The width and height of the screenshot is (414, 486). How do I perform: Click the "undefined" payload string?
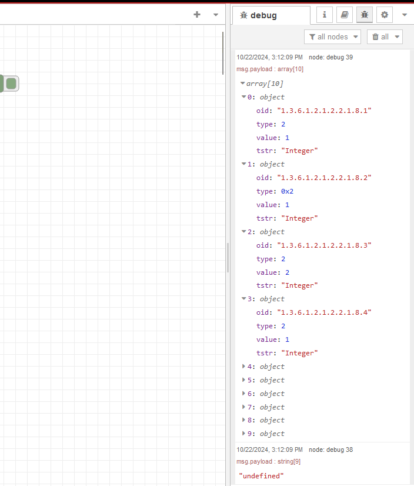[x=261, y=476]
